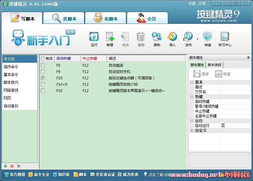Sort by the 启动热键 column header

click(67, 58)
